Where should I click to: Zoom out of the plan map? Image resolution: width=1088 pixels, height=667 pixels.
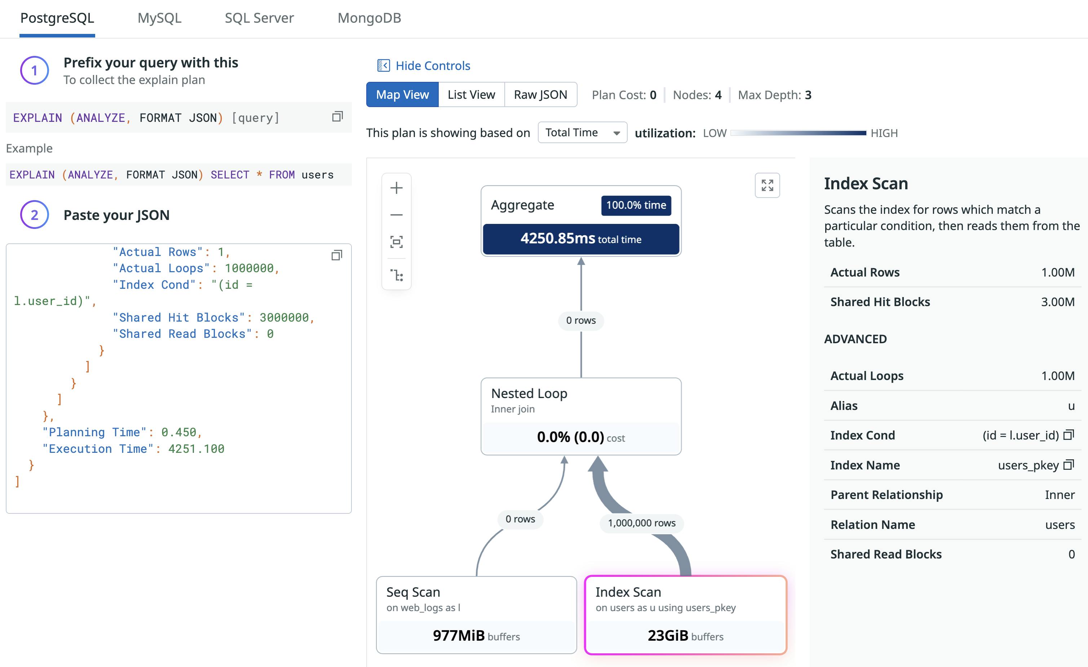(x=396, y=215)
